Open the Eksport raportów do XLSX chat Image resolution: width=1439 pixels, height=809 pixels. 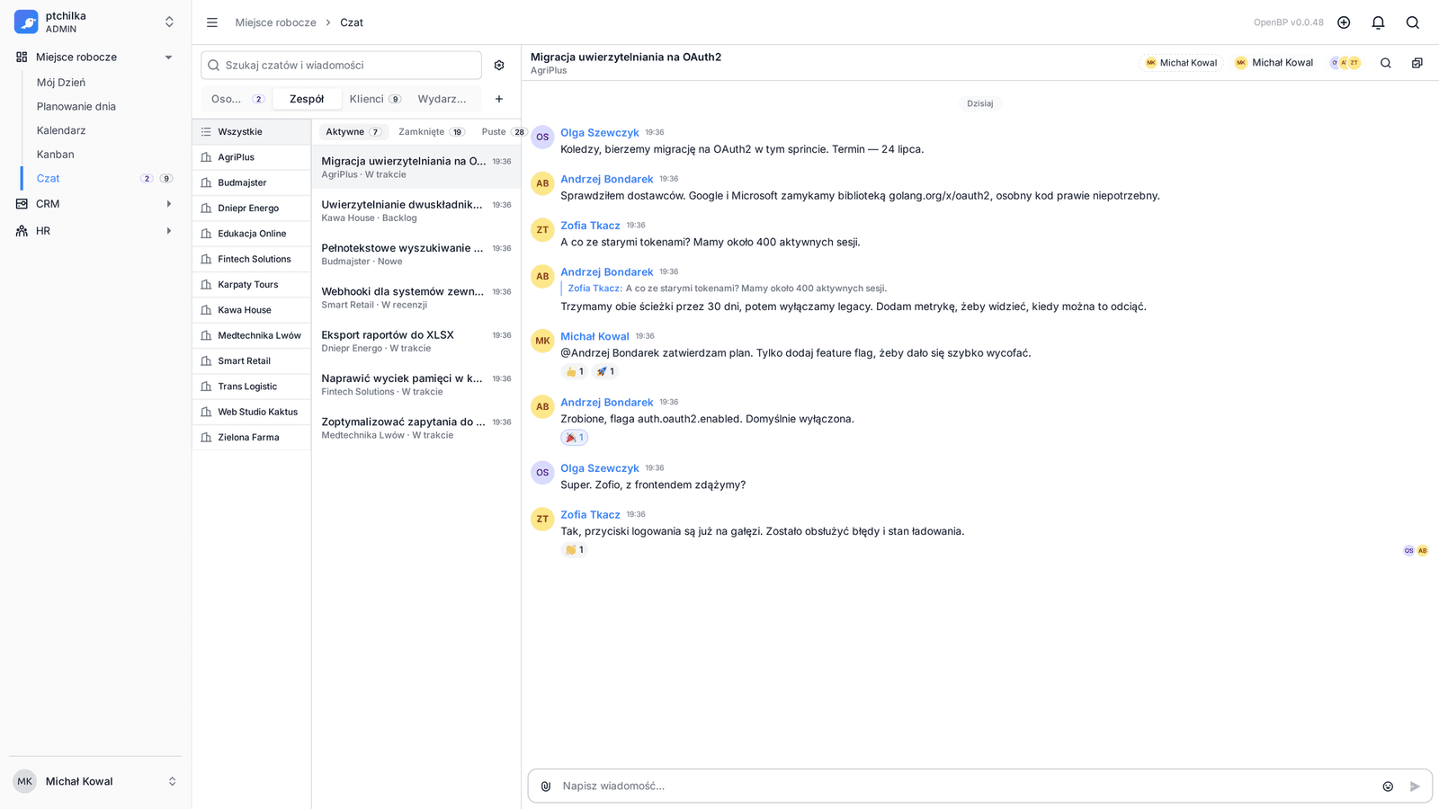[x=416, y=342]
